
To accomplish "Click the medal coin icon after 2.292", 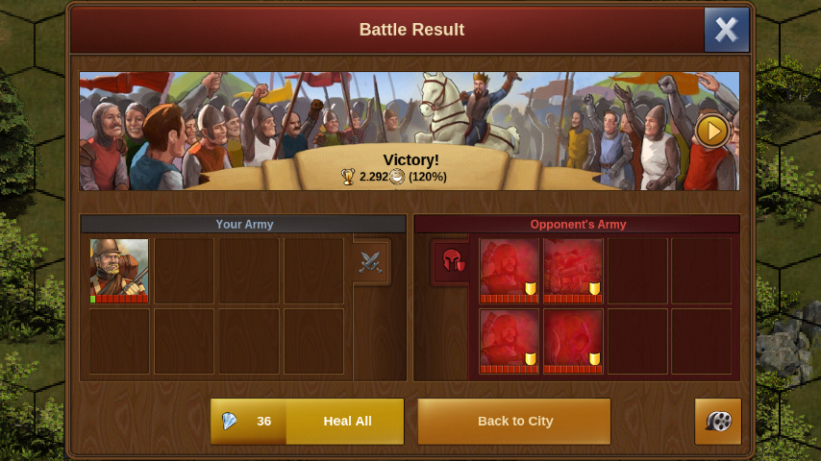I will tap(397, 177).
